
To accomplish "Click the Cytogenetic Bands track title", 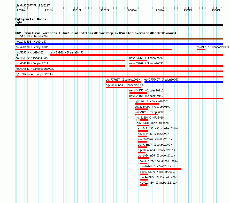I will (x=31, y=19).
